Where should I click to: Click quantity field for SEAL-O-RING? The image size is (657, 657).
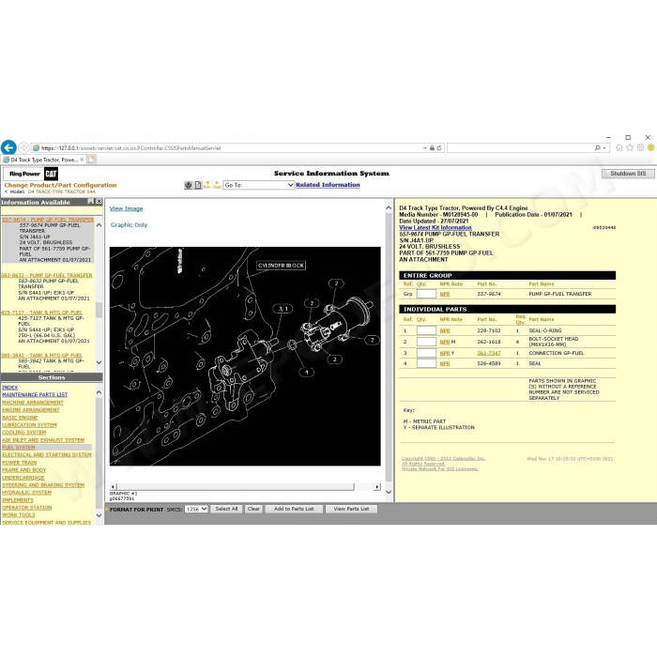426,330
